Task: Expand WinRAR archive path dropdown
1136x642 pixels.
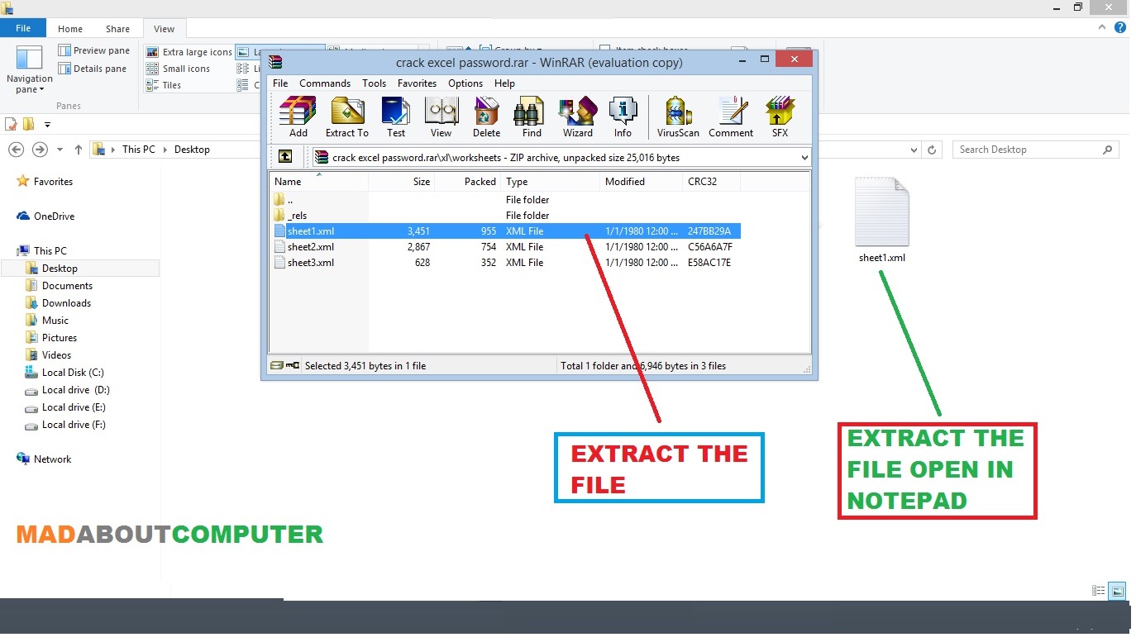Action: (x=804, y=157)
